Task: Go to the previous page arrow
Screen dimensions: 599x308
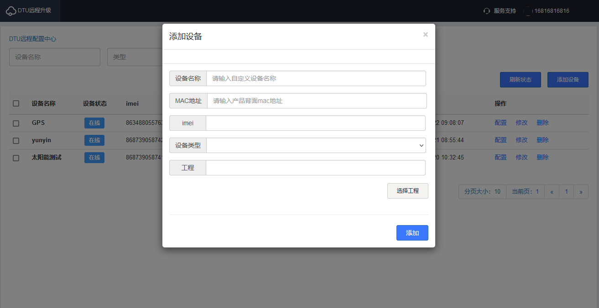Action: [552, 192]
